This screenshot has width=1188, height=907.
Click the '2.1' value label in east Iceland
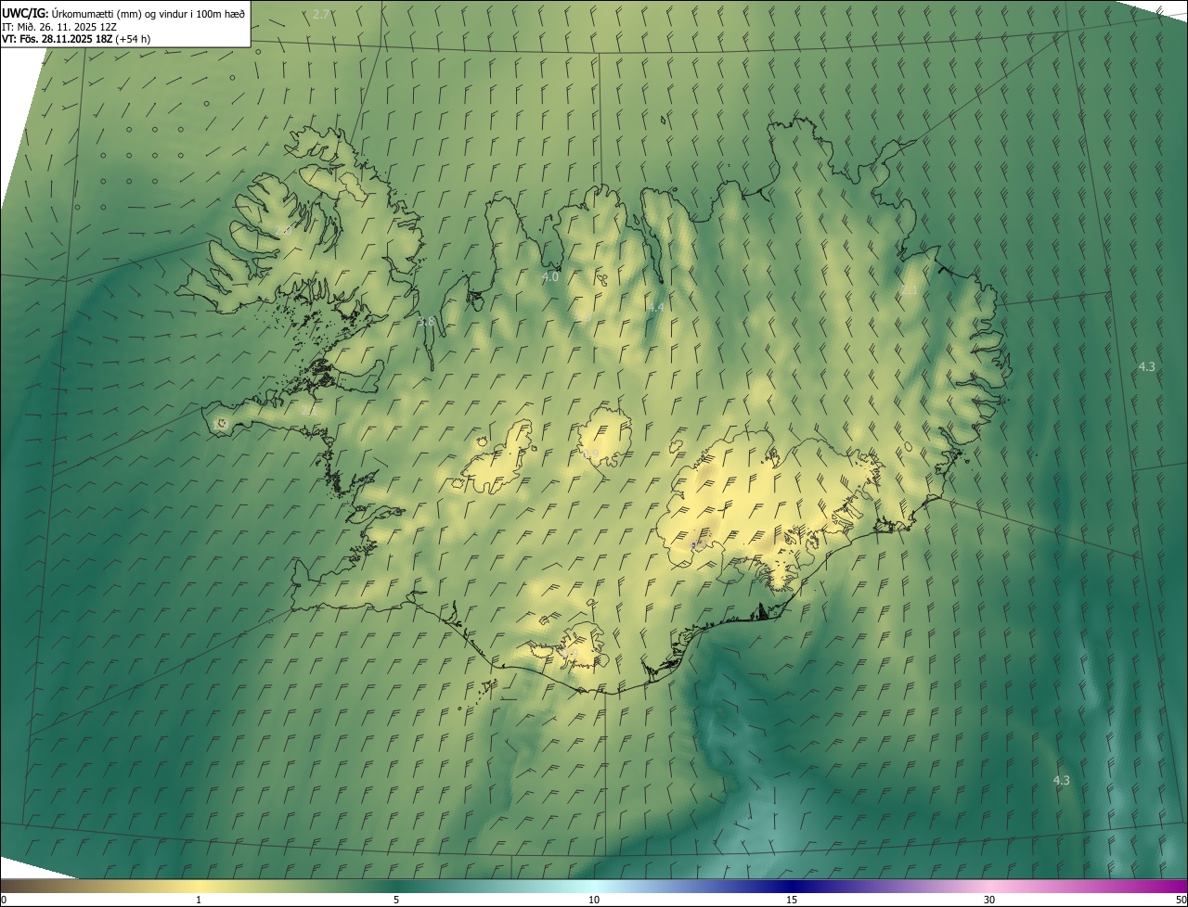coord(910,290)
